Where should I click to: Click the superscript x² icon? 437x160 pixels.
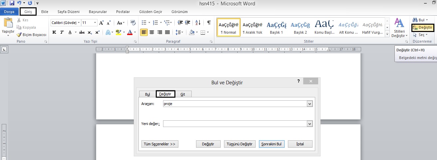pos(97,32)
